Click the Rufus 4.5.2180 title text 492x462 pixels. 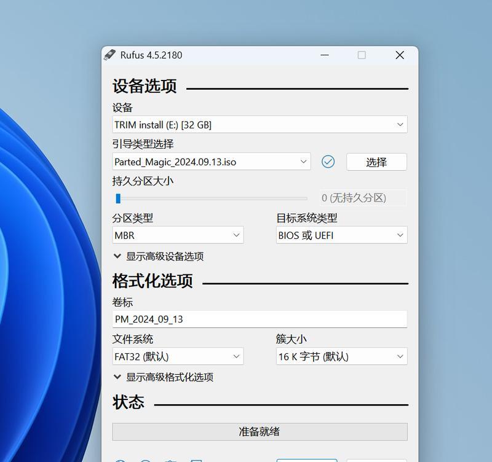[x=151, y=55]
